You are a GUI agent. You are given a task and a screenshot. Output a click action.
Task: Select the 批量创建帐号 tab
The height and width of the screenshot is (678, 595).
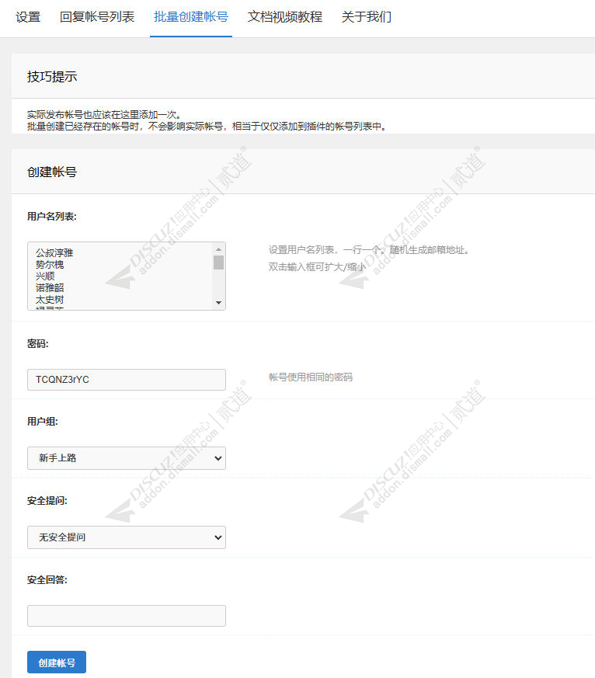coord(190,17)
